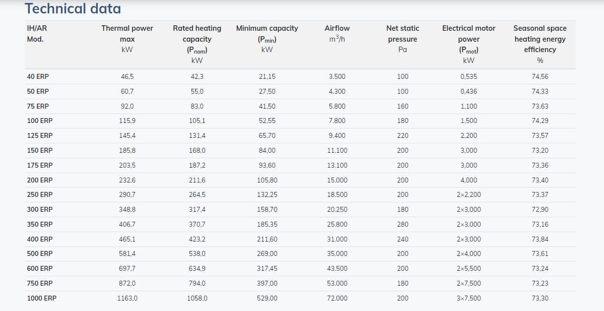Select the Thermal power max column header
Image resolution: width=604 pixels, height=311 pixels.
pos(127,39)
